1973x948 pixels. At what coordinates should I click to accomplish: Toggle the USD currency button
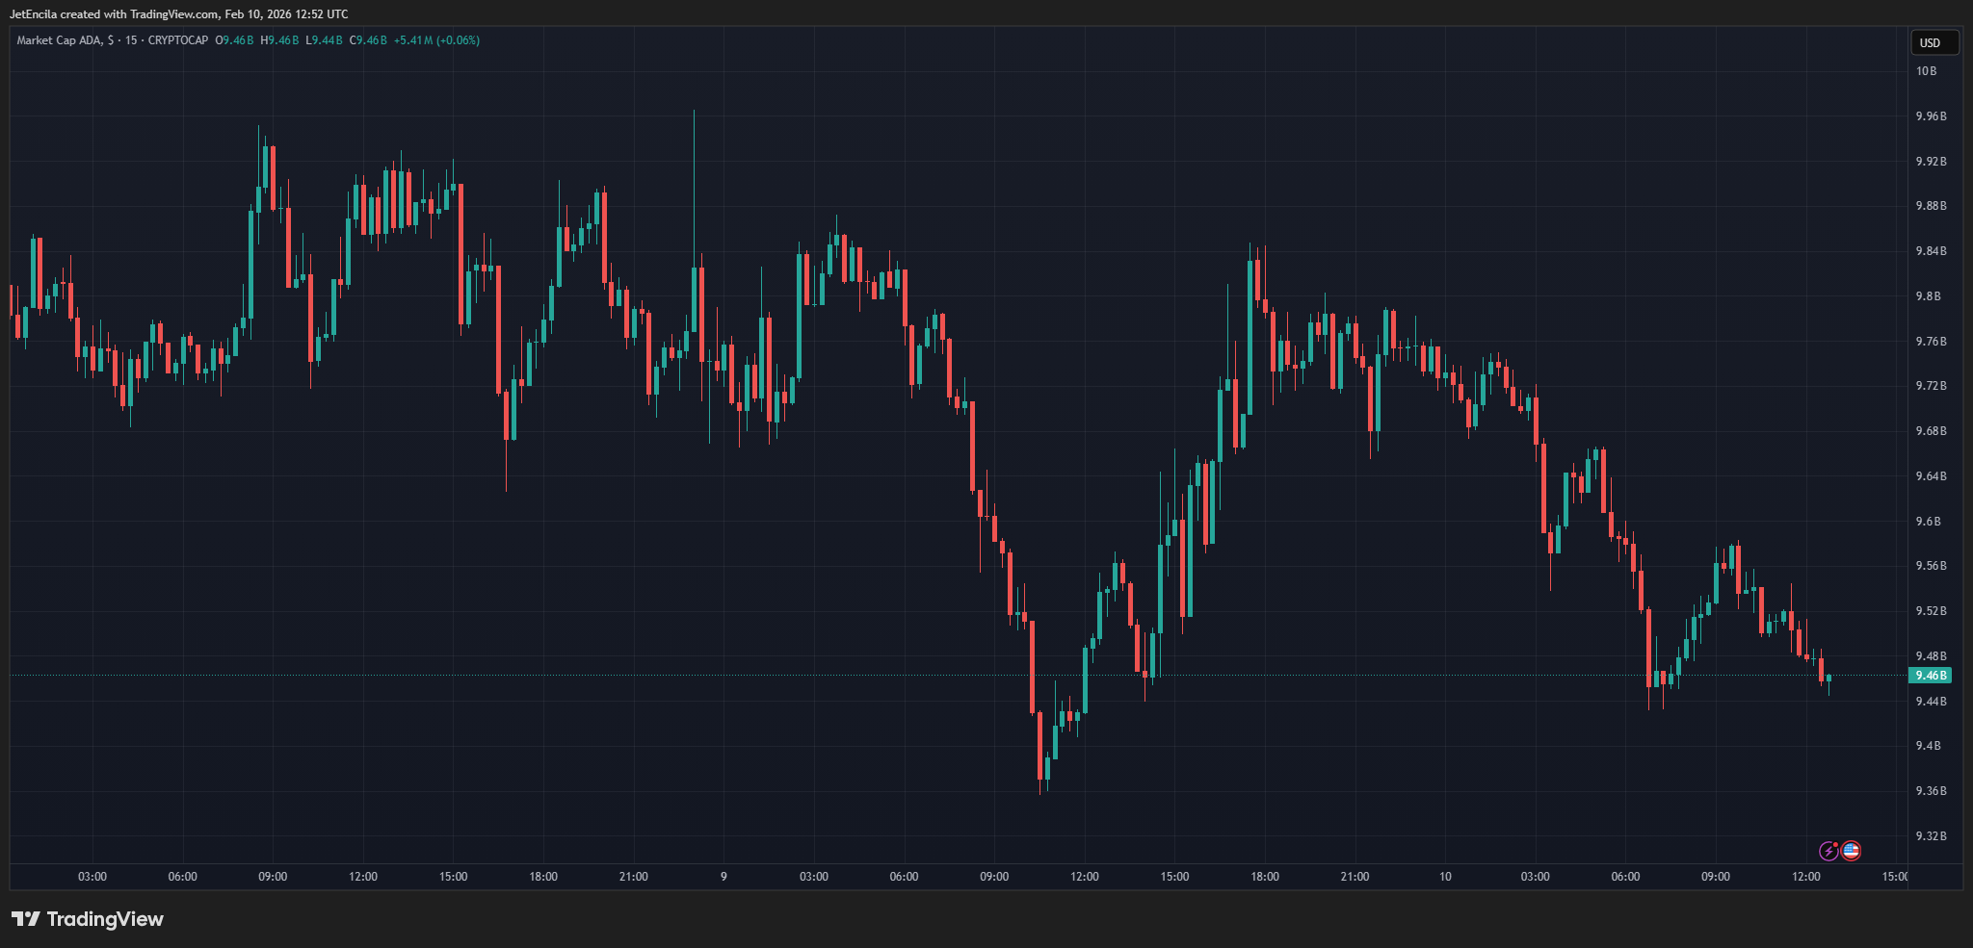(x=1935, y=42)
